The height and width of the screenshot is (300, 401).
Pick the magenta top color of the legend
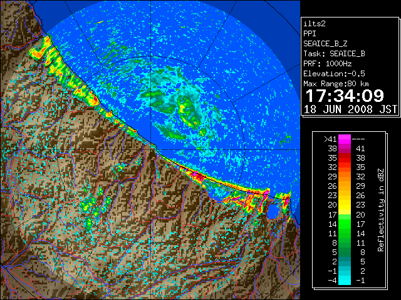pos(345,139)
